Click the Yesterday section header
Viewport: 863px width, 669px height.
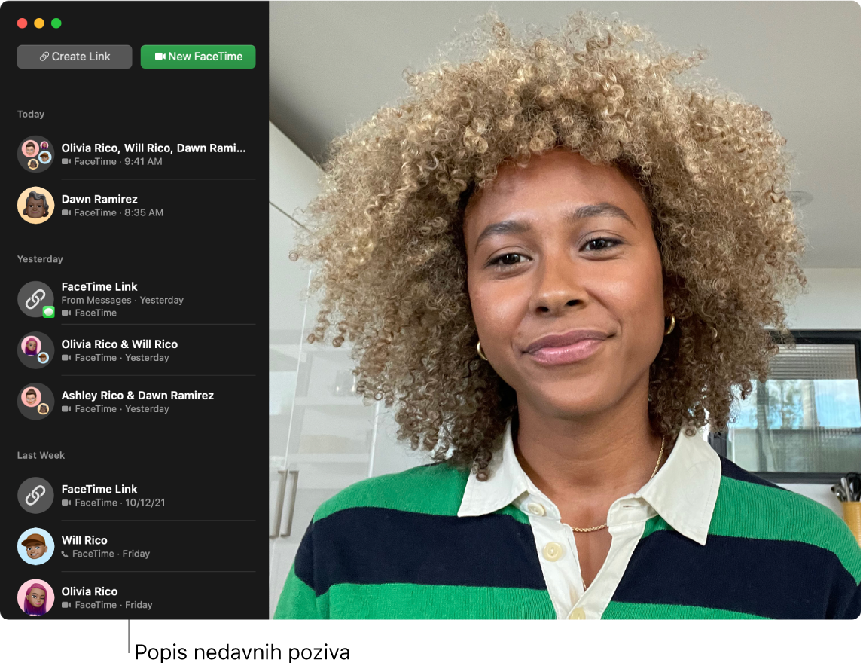(x=40, y=258)
